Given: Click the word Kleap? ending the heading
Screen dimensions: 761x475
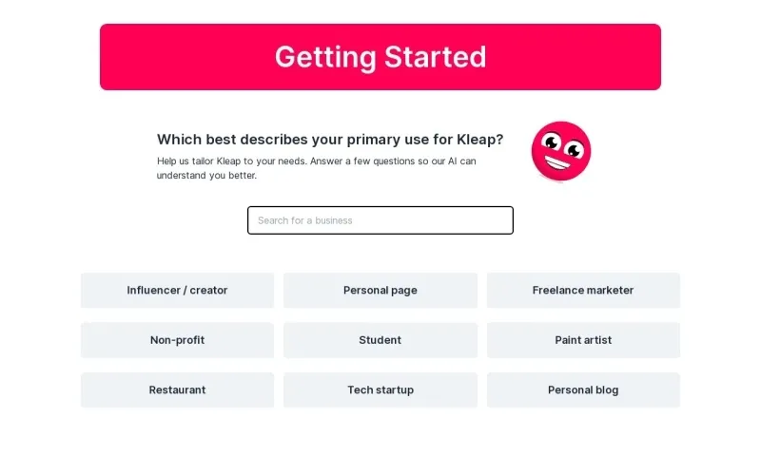Looking at the screenshot, I should point(480,140).
